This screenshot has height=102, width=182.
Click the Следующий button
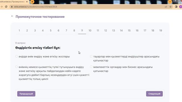(154, 94)
